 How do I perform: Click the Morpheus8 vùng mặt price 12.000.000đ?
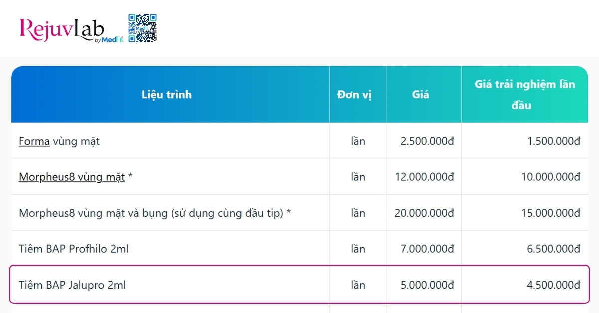tap(424, 177)
